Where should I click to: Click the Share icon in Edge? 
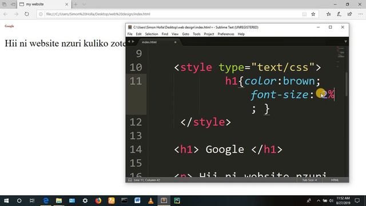(x=349, y=14)
